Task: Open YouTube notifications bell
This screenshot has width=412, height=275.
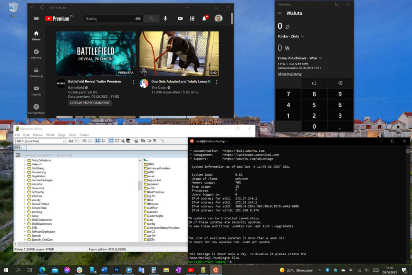Action: pyautogui.click(x=205, y=18)
